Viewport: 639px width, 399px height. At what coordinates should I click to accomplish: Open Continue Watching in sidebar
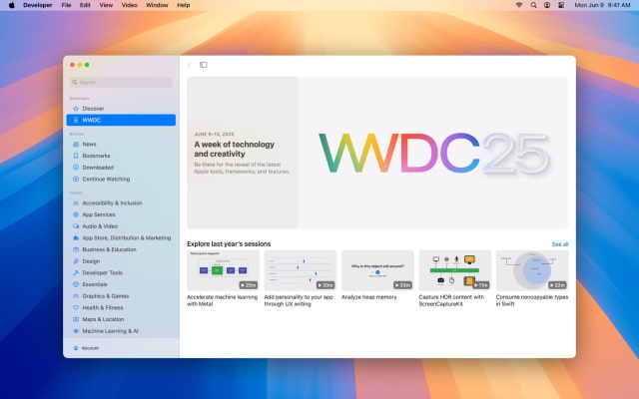[106, 180]
